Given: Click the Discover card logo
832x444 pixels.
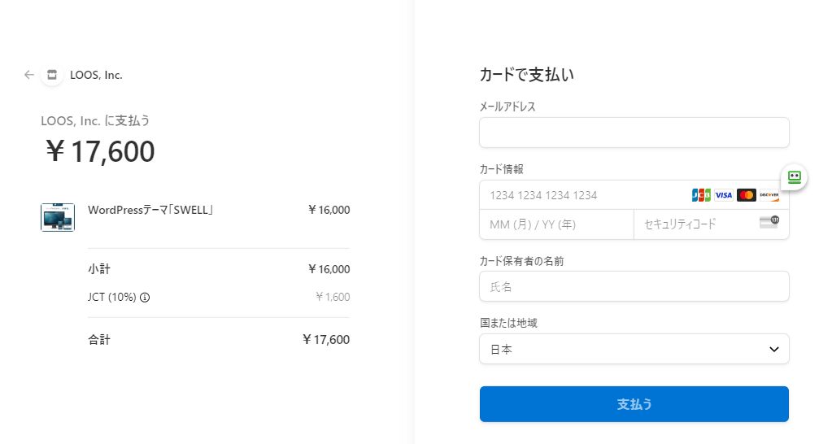Looking at the screenshot, I should point(769,195).
